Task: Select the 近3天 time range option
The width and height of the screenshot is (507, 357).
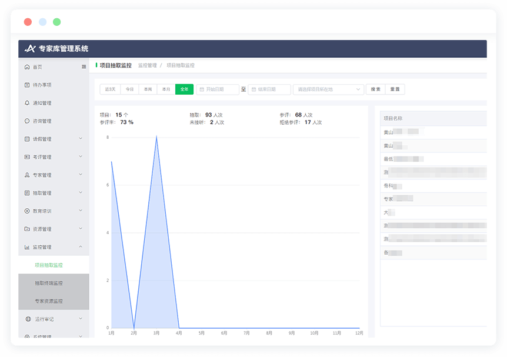Action: pos(110,89)
